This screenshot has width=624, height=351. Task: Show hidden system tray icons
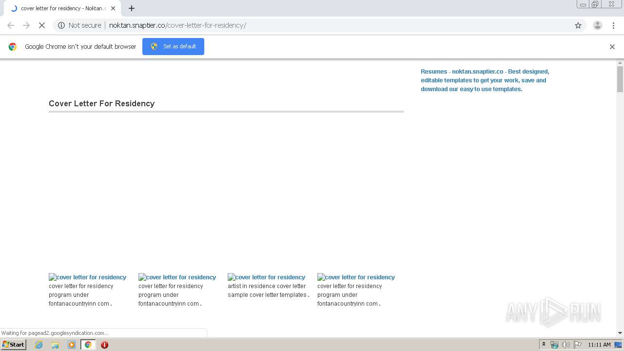point(544,345)
